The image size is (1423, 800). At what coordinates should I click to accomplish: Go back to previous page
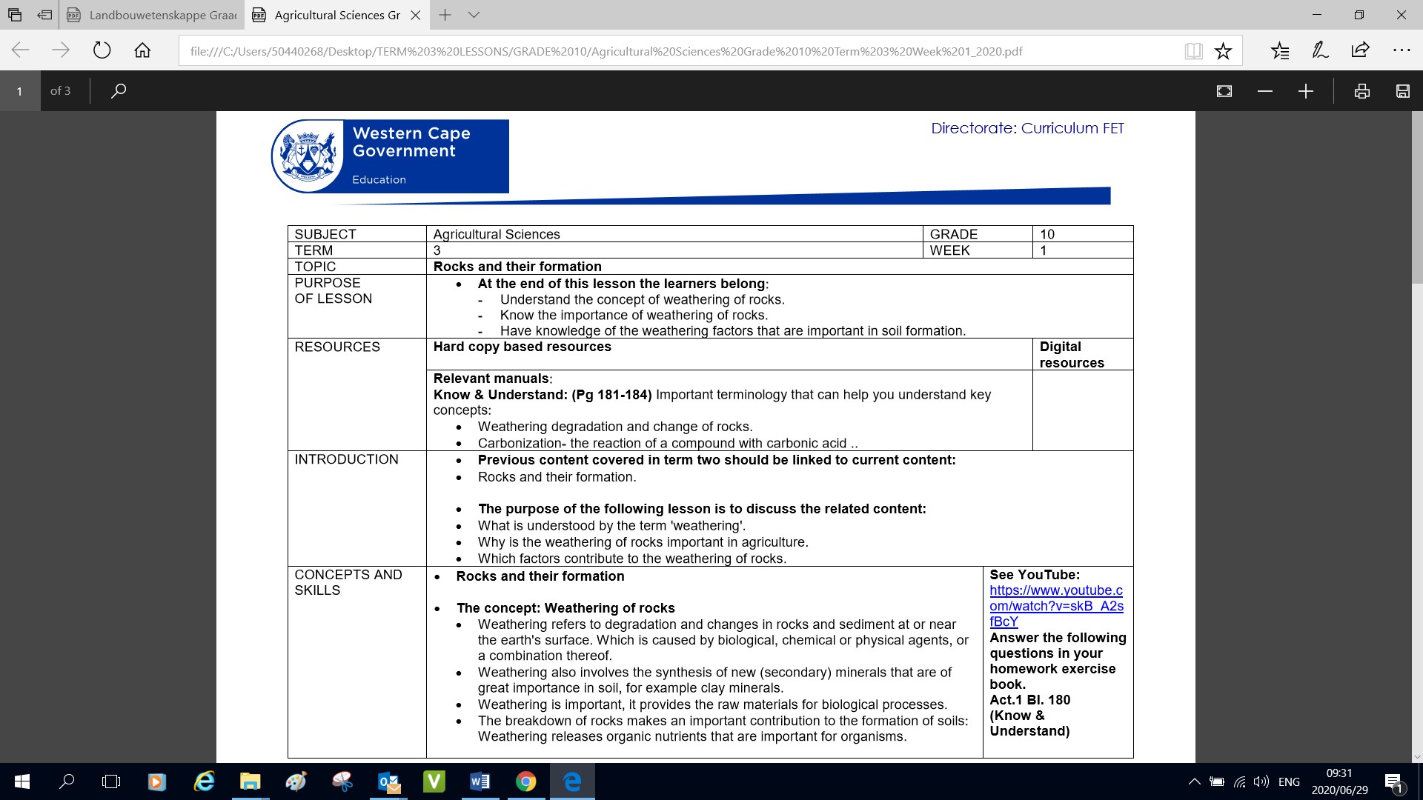[21, 50]
